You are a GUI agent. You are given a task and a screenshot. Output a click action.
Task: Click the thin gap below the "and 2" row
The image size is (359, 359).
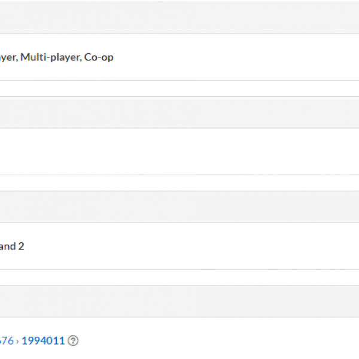(180, 278)
